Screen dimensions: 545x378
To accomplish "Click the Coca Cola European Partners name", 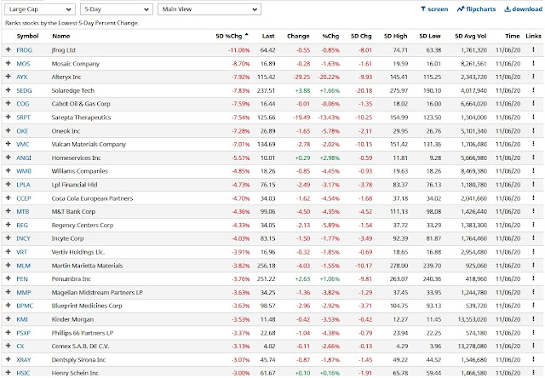I will click(92, 198).
